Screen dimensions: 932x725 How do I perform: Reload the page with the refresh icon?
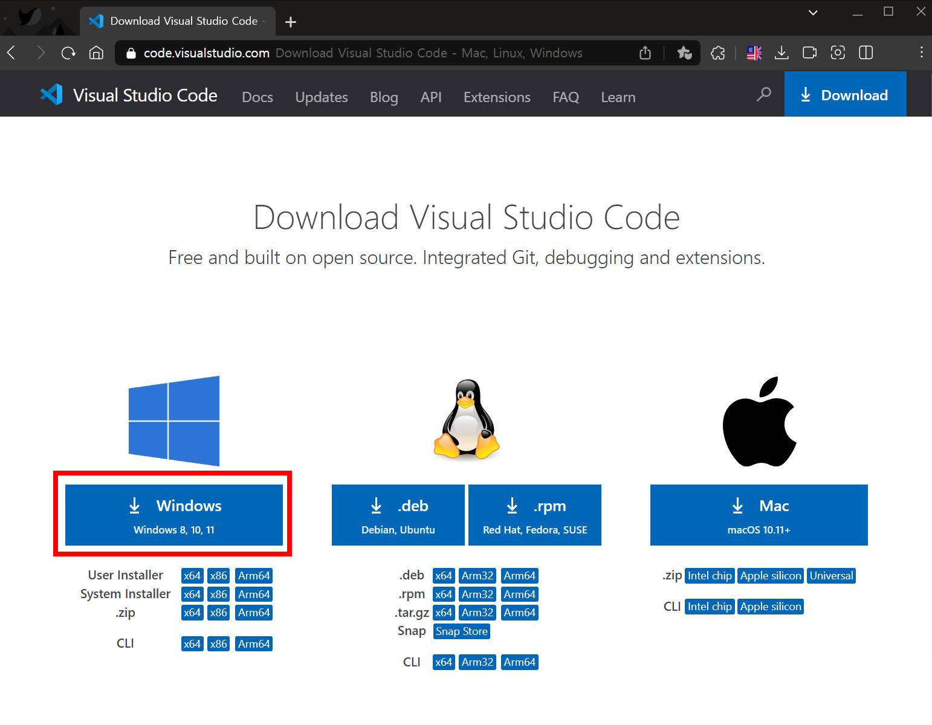tap(68, 53)
